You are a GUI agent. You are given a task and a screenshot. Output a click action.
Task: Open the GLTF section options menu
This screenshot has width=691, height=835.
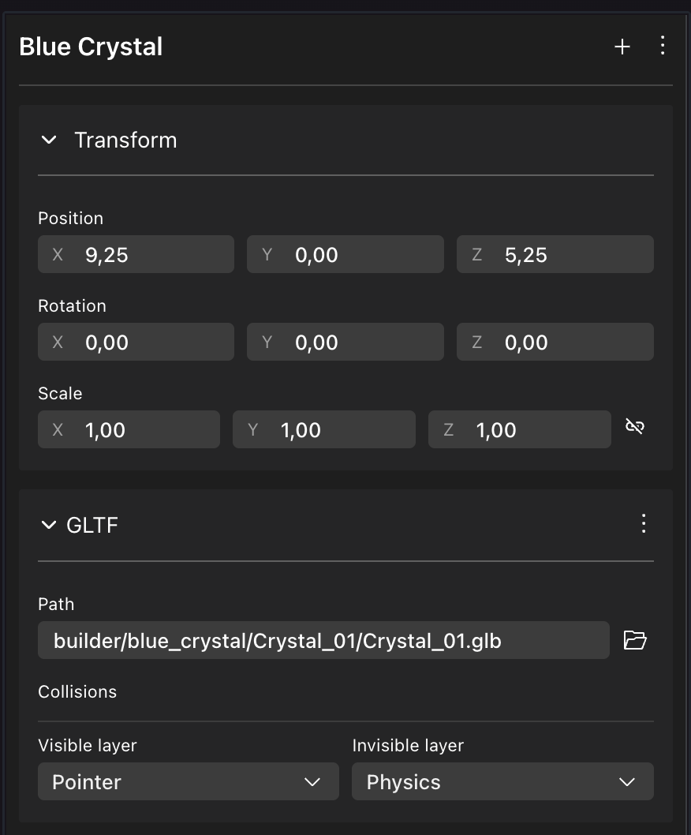(x=644, y=523)
